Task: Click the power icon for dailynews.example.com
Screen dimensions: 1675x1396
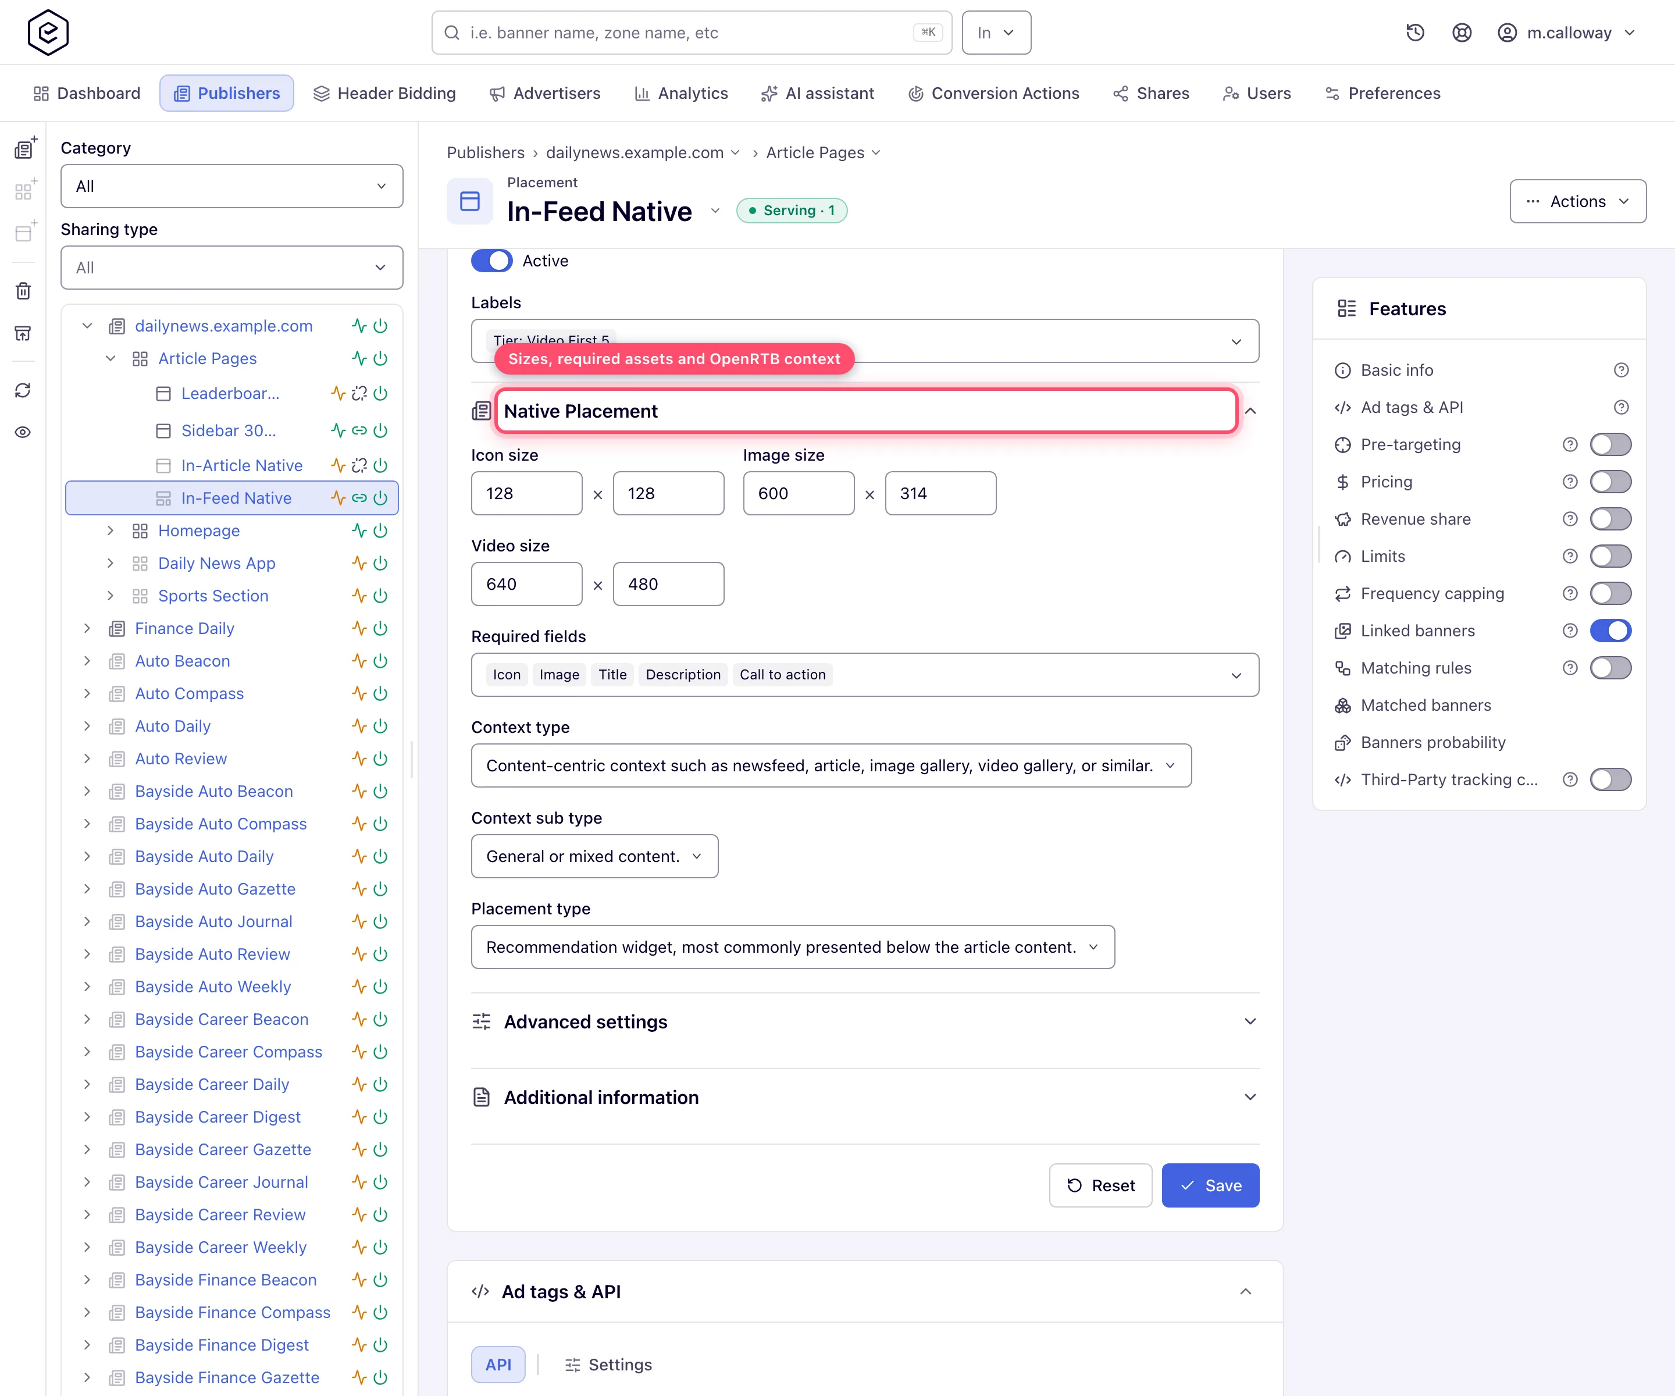Action: [x=380, y=326]
